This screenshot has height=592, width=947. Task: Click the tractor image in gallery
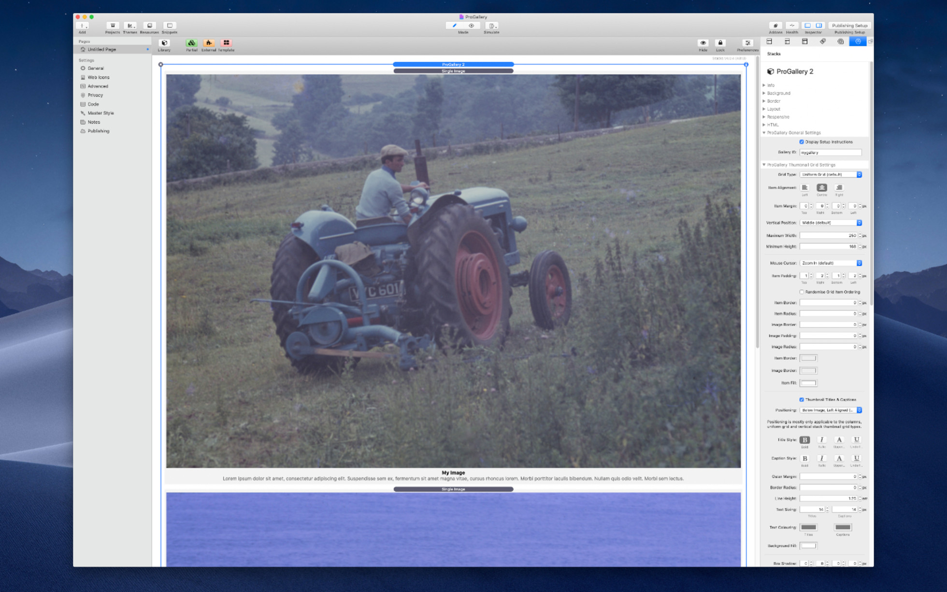coord(453,271)
